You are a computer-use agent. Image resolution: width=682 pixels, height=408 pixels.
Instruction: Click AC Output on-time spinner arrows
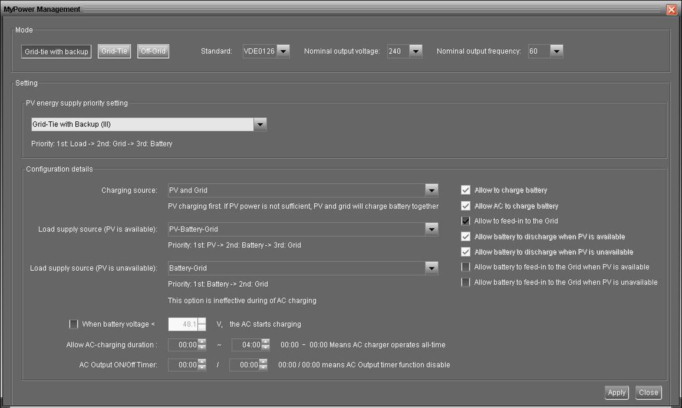[x=202, y=365]
